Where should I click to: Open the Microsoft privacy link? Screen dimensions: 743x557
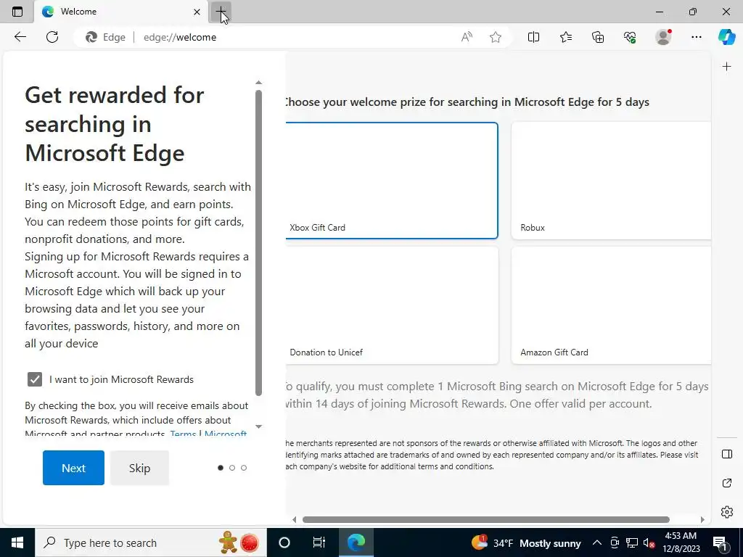(x=226, y=434)
